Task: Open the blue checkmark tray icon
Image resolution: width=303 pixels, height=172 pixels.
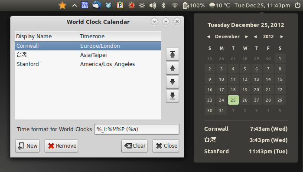Action: 108,5
